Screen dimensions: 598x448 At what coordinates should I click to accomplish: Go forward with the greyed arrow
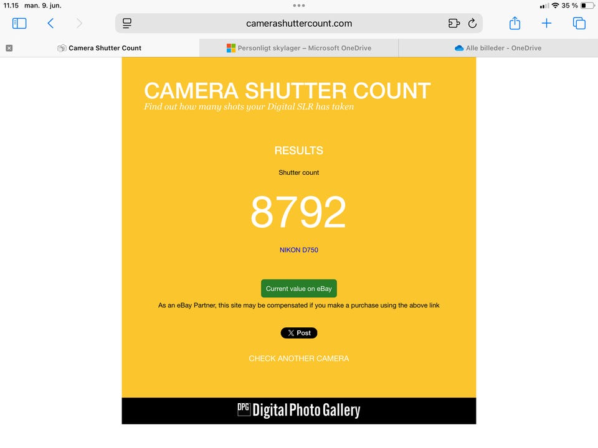(79, 23)
